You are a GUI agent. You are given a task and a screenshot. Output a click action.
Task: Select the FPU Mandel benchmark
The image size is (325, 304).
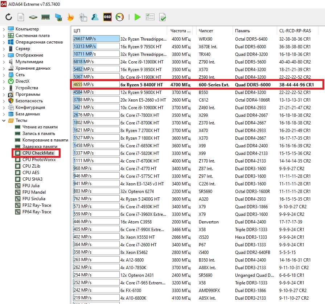click(x=34, y=192)
